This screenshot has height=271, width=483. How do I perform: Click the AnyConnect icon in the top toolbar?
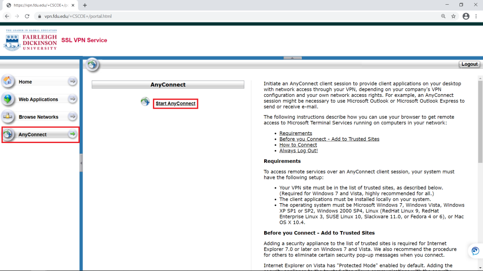coord(92,64)
